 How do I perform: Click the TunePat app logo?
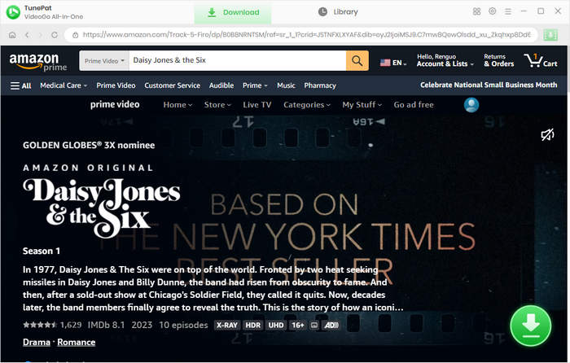pyautogui.click(x=13, y=12)
